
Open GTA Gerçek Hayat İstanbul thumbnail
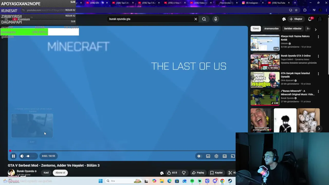[x=265, y=80]
